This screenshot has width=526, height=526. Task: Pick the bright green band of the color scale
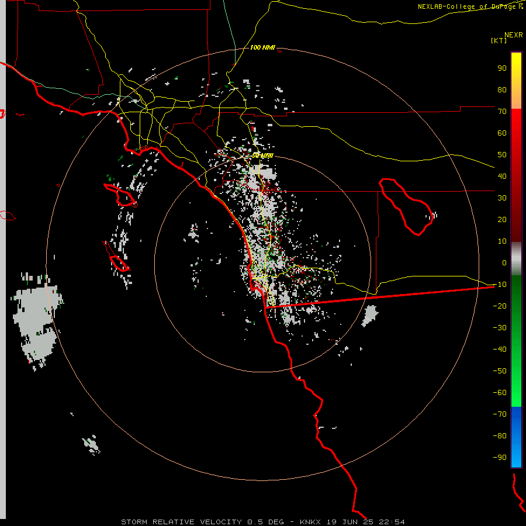516,386
